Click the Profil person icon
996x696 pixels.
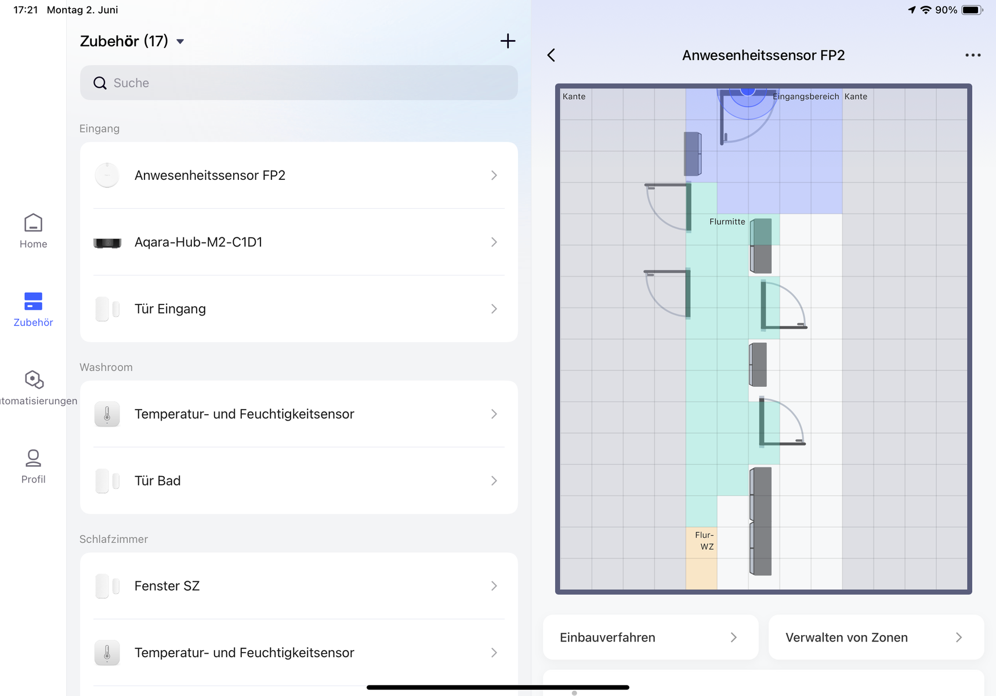point(33,458)
